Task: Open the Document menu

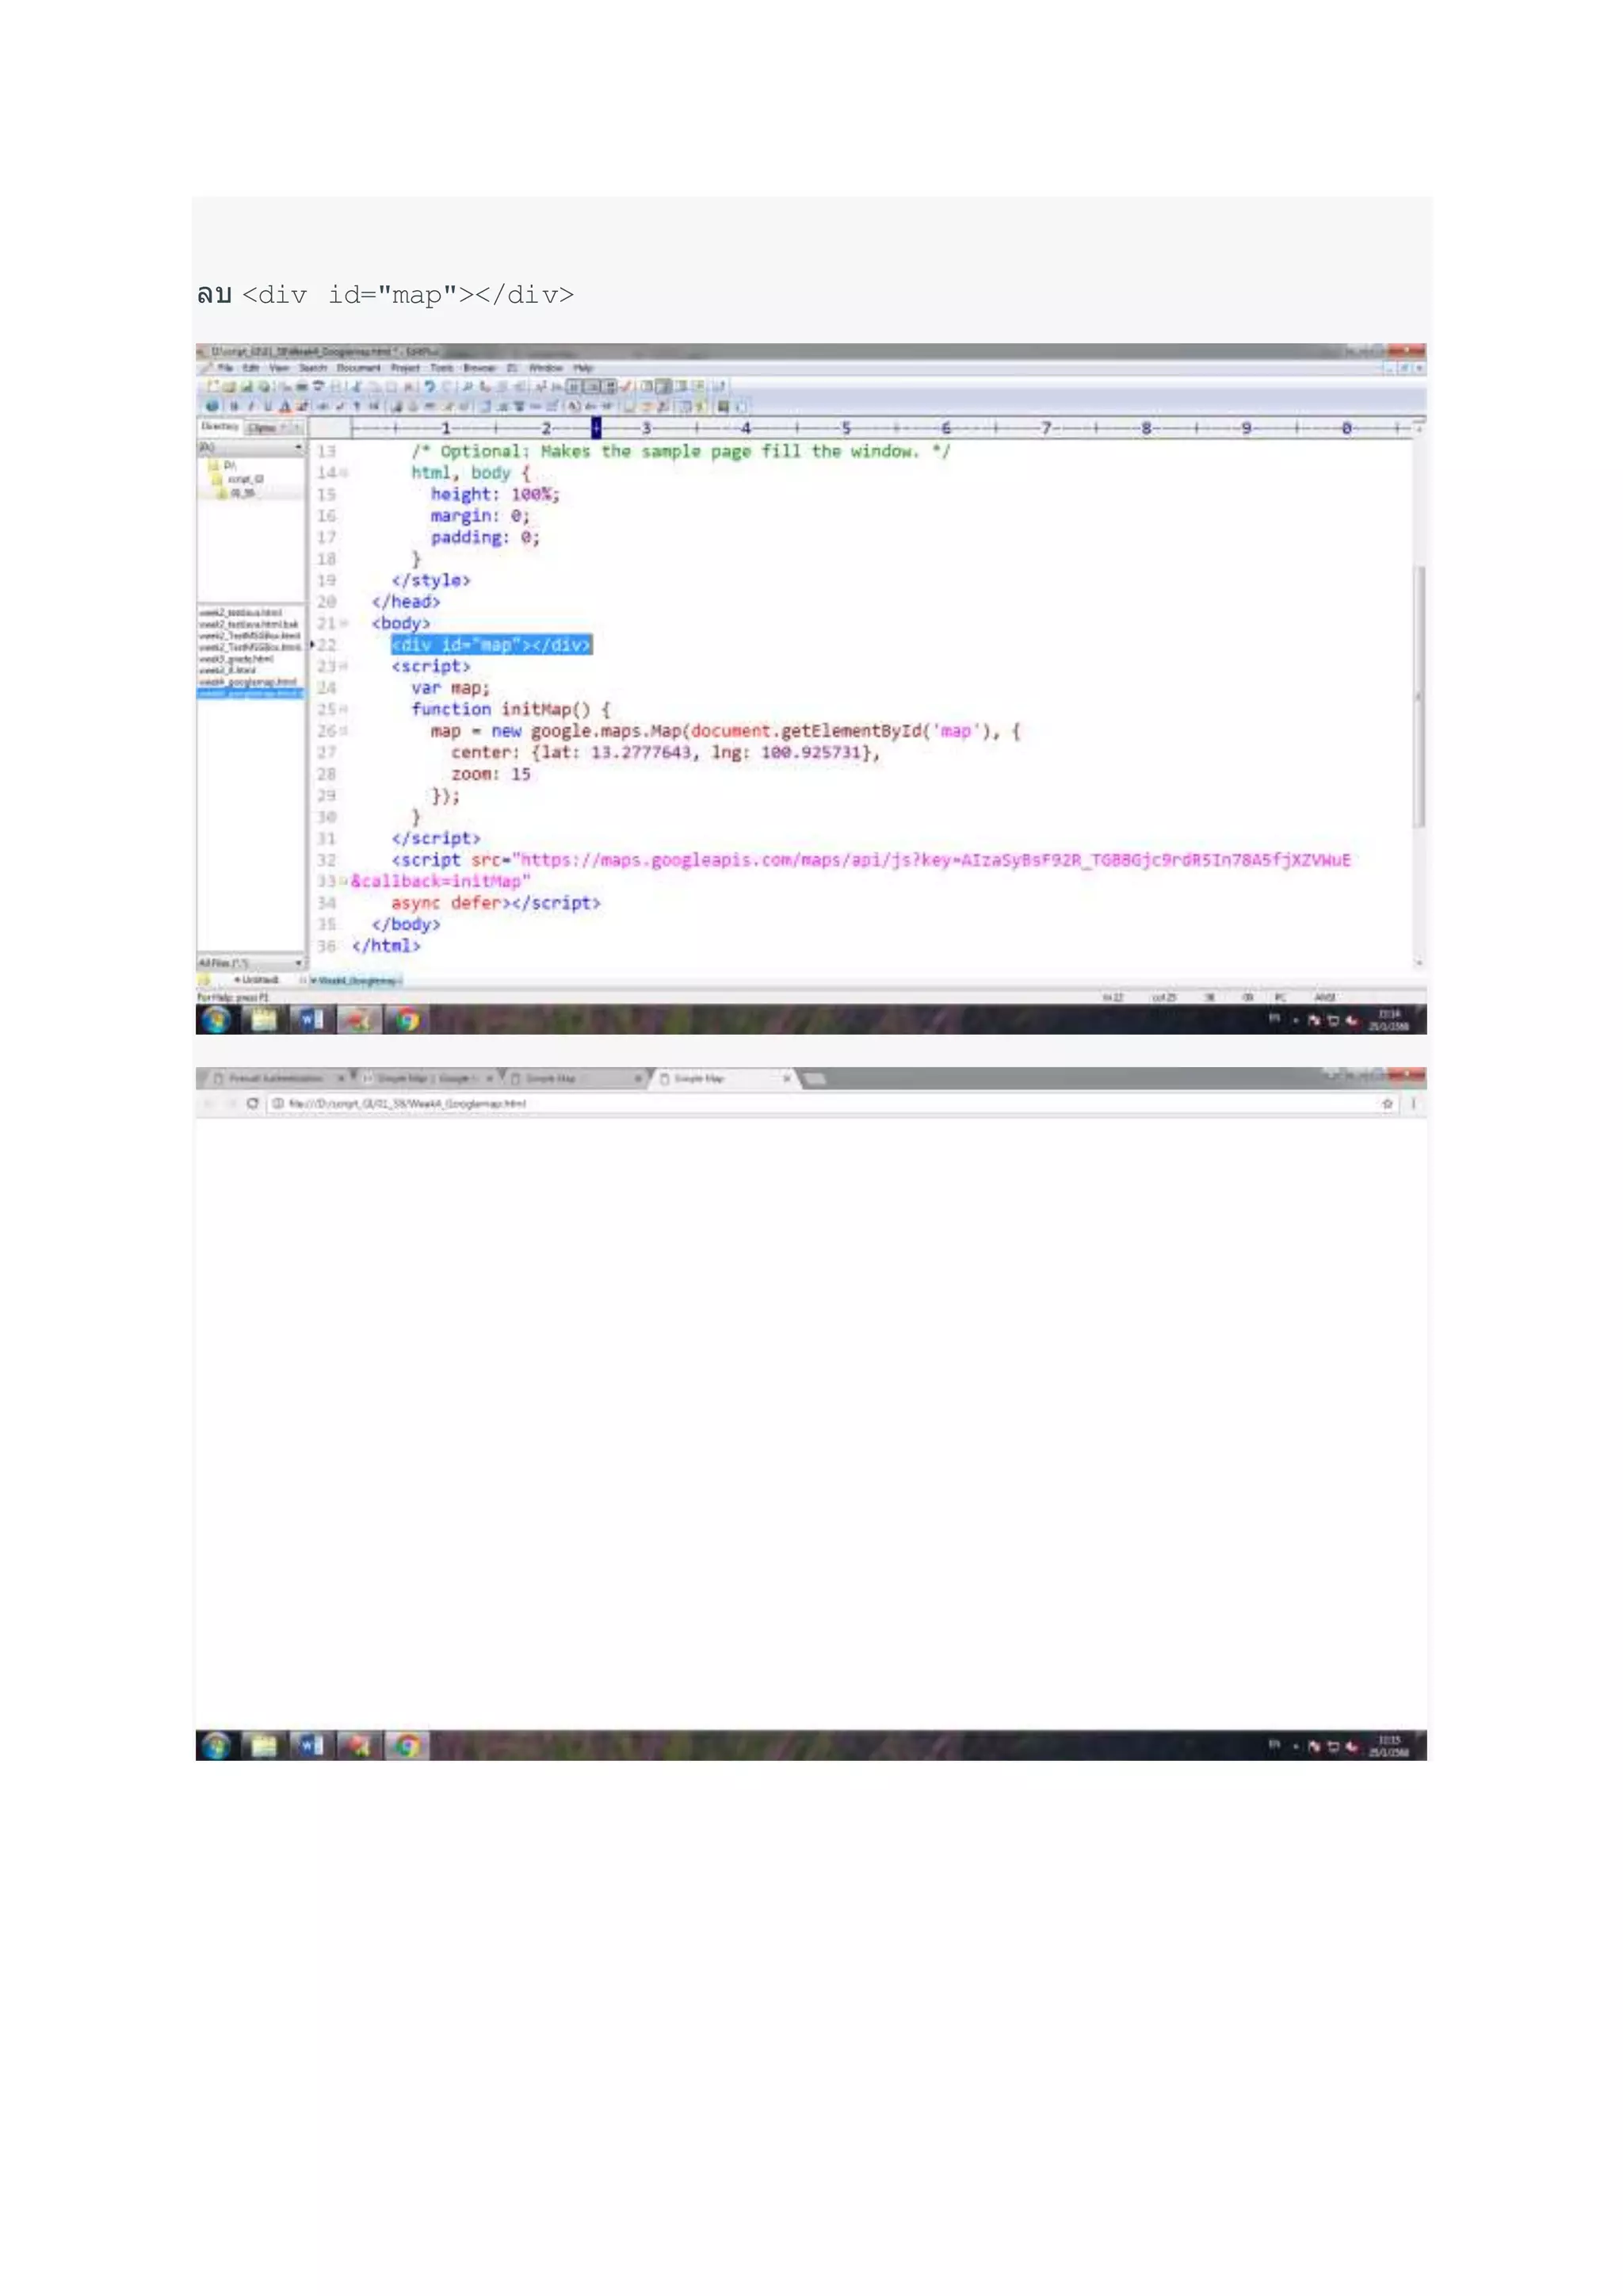Action: pyautogui.click(x=359, y=368)
